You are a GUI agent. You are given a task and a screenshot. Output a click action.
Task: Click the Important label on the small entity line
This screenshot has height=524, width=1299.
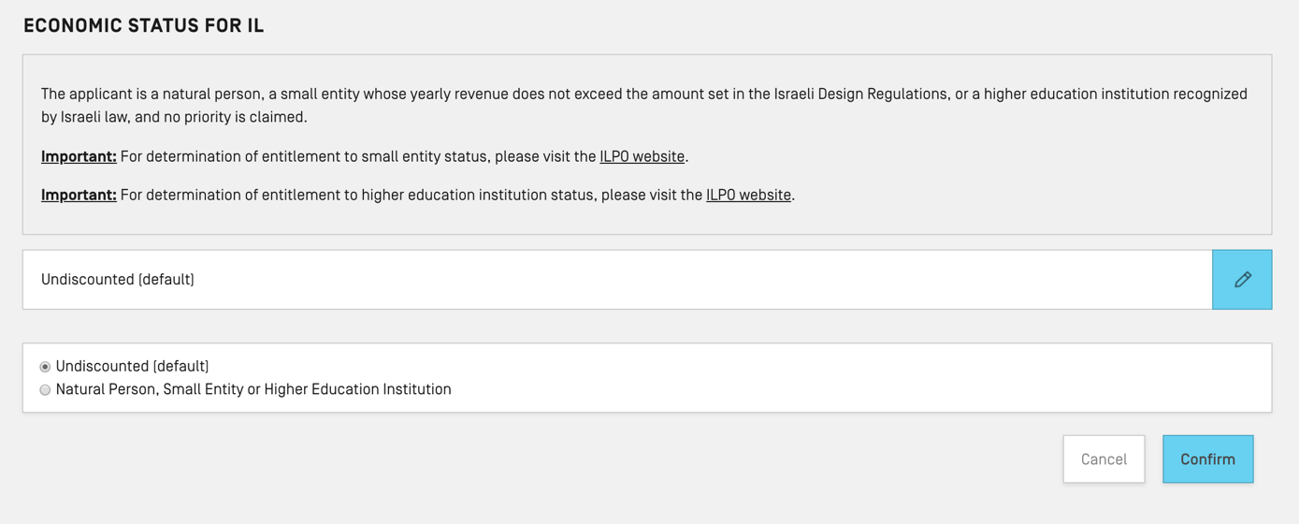[79, 156]
